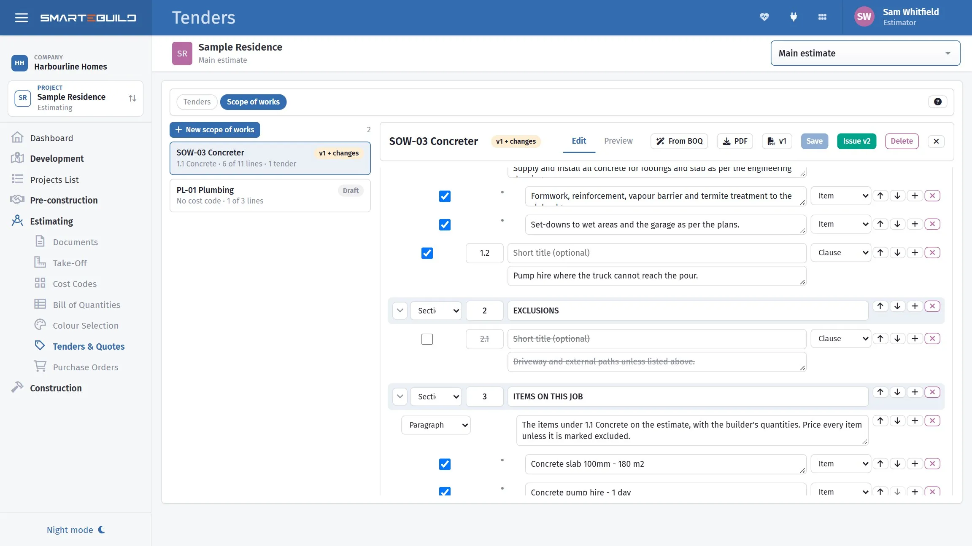Toggle Night mode
The width and height of the screenshot is (972, 546).
click(x=76, y=530)
